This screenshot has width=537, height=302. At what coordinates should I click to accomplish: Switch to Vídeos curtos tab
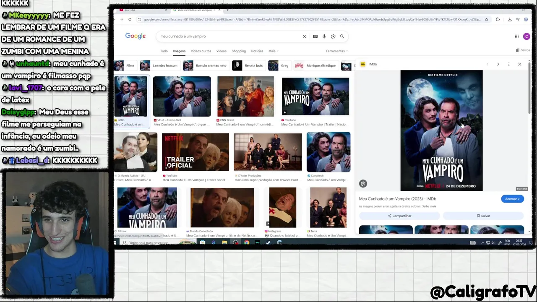201,51
